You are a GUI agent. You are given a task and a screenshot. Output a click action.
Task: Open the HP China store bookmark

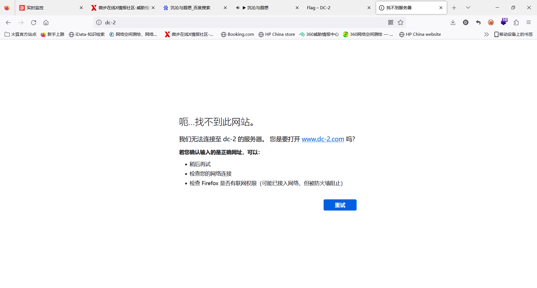277,34
